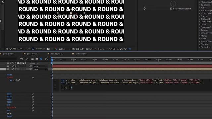Image resolution: width=212 pixels, height=119 pixels.
Task: Click the Timeline button in viewer footer
Action: tap(118, 49)
